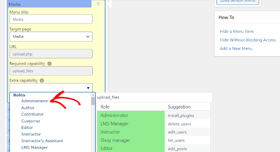
Task: Click the Media item header bar
Action: pos(50,4)
